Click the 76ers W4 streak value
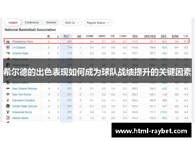This screenshot has width=195, height=141. tap(177, 42)
